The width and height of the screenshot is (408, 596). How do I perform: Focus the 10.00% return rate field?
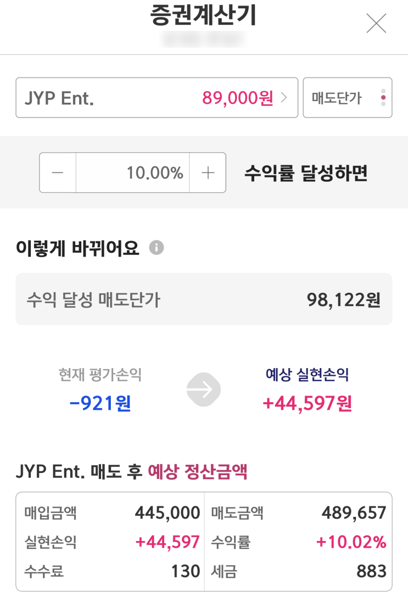[133, 172]
